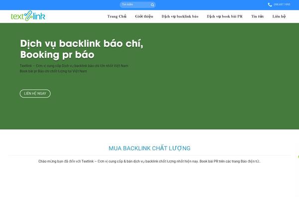This screenshot has height=199, width=299.
Task: Call the phone number in the top bar
Action: click(x=282, y=4)
